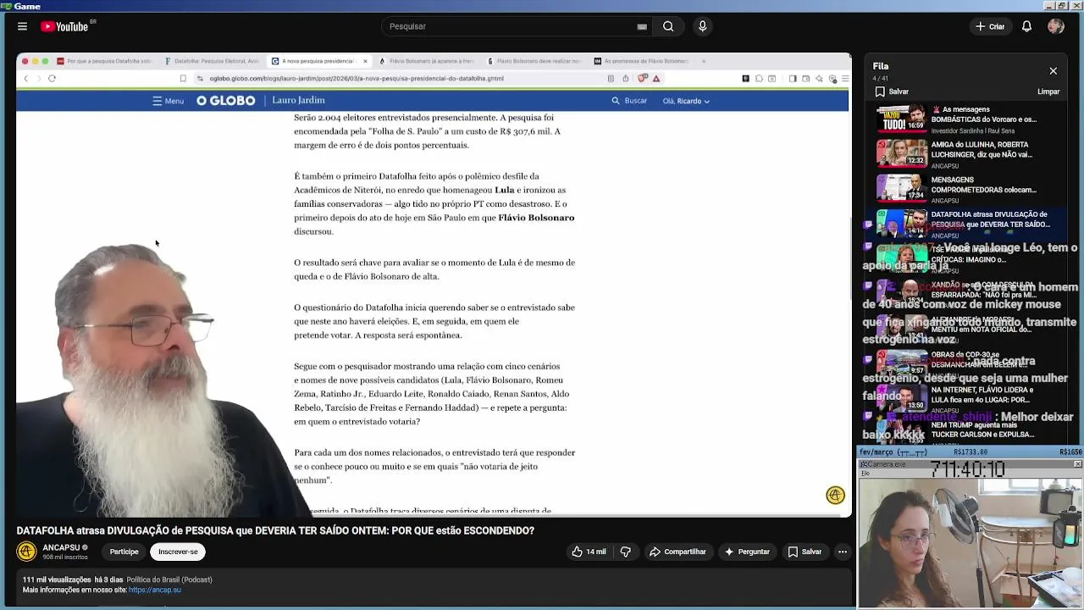Expand the 'Olá, Ricardo' user dropdown
The width and height of the screenshot is (1084, 610).
[686, 101]
